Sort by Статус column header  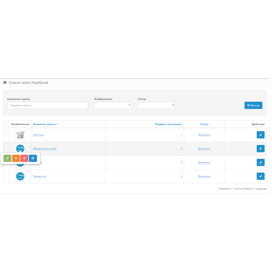pos(204,124)
